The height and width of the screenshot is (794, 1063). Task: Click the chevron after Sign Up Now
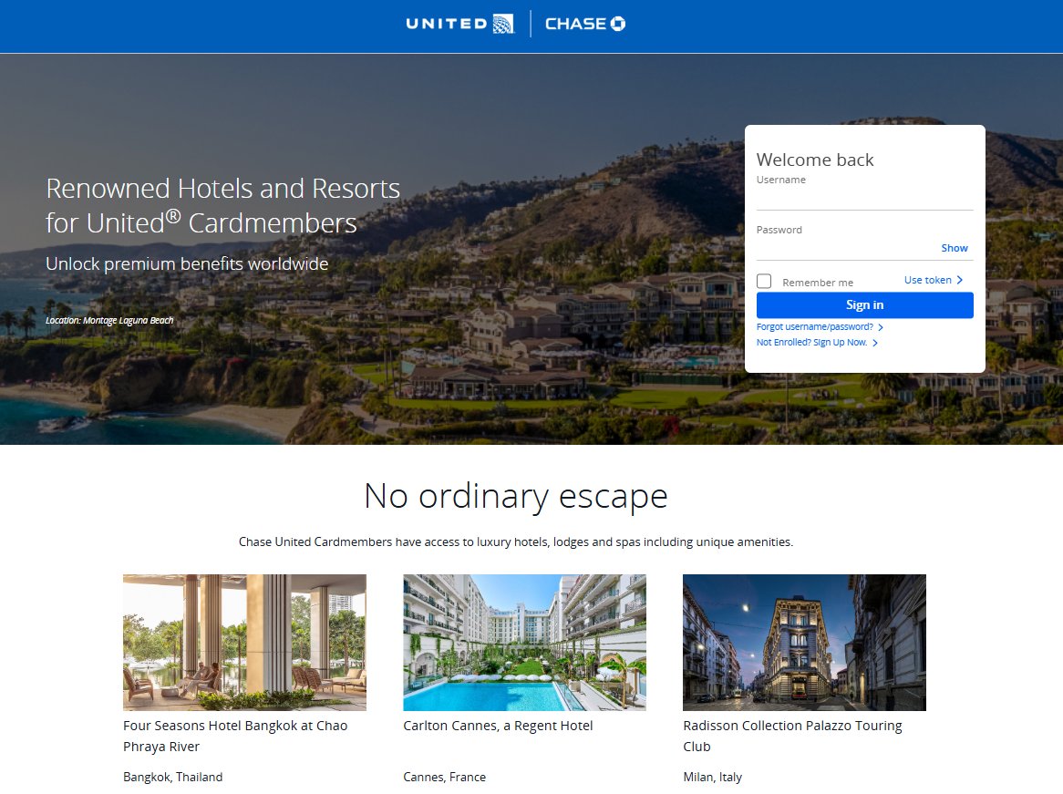(875, 343)
